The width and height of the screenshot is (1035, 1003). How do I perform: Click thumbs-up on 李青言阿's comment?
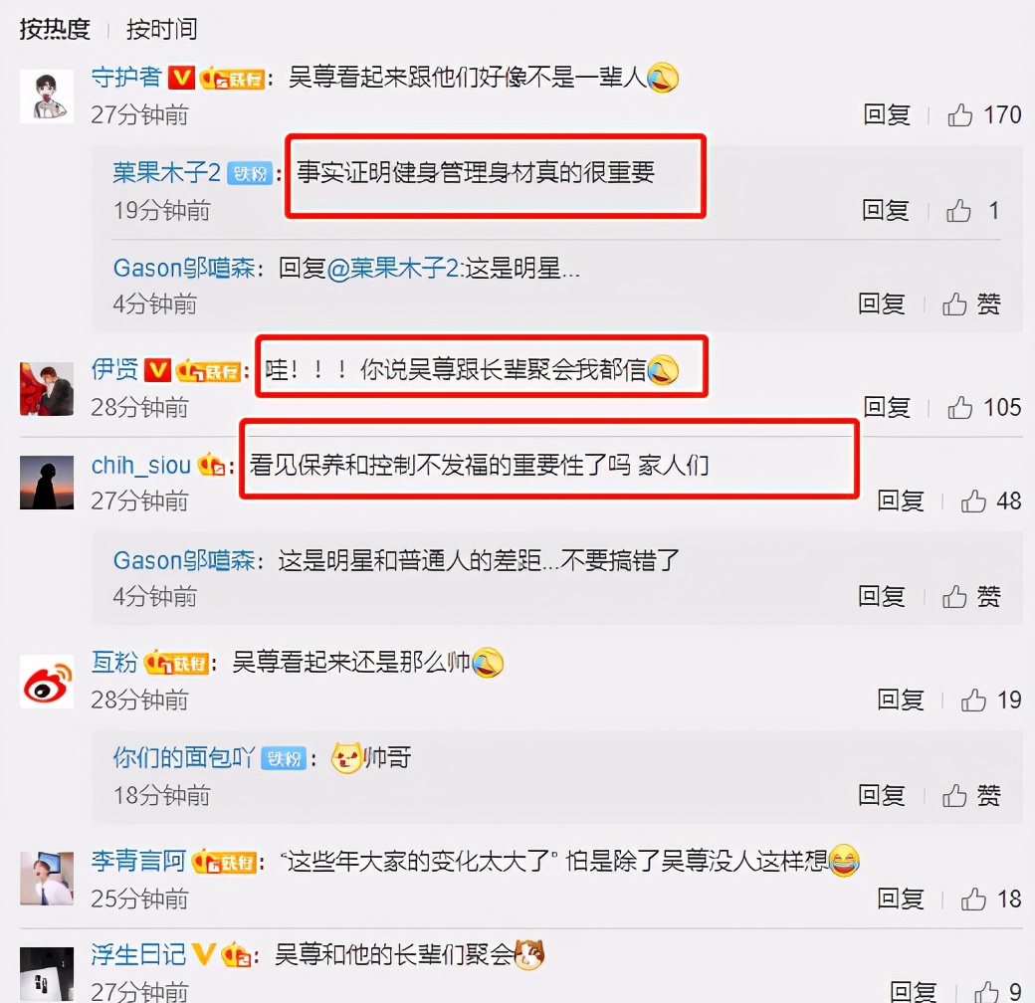(973, 899)
